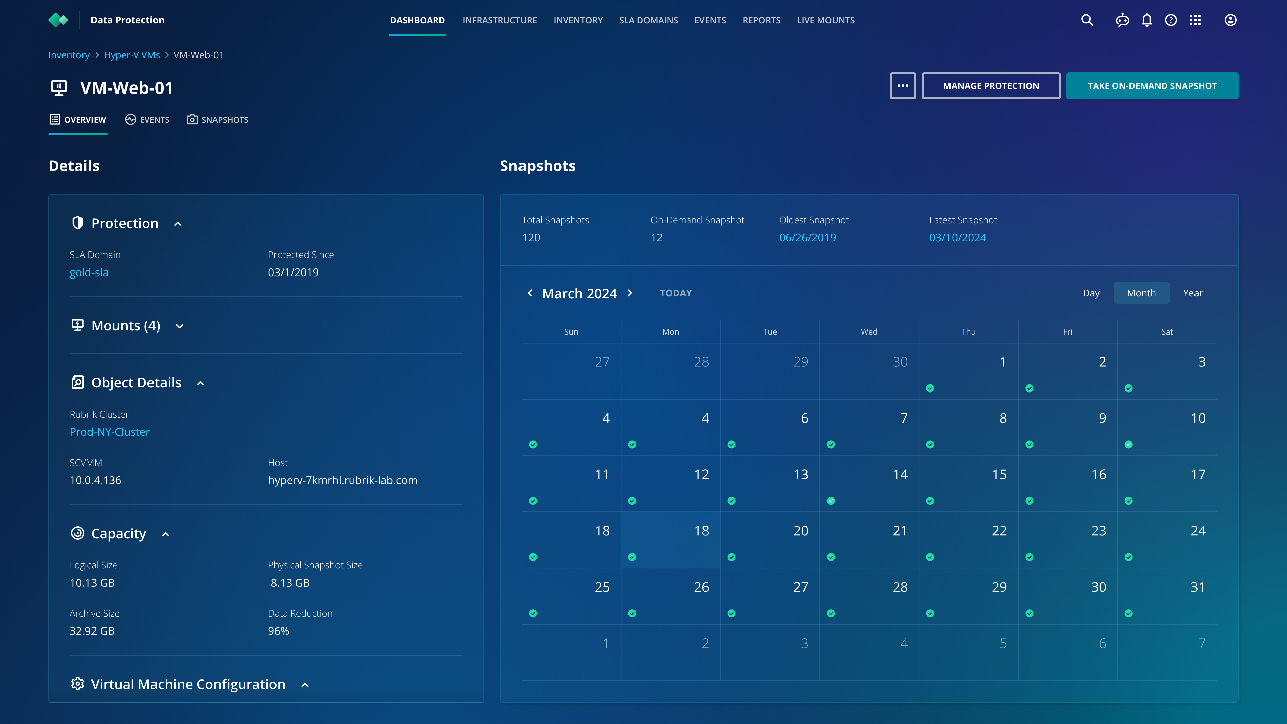Click the green snapshot indicator on March 15
The height and width of the screenshot is (724, 1287).
930,501
